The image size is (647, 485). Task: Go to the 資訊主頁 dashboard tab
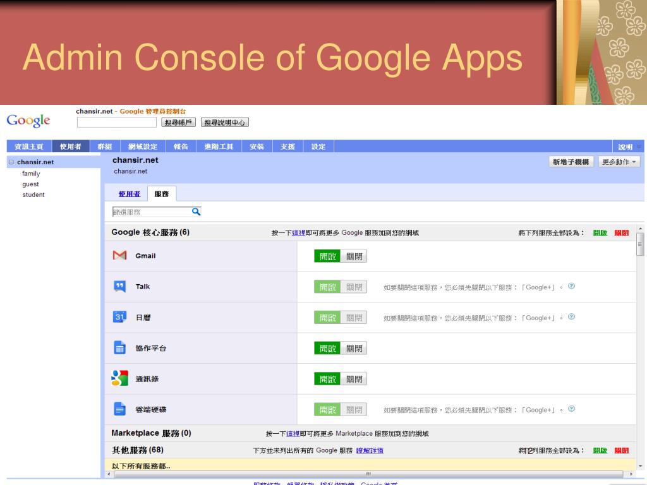pos(29,147)
